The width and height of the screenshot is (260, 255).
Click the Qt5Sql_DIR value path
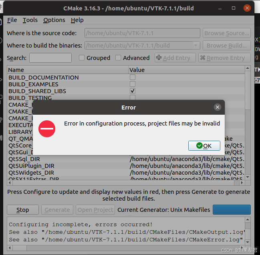(187, 159)
